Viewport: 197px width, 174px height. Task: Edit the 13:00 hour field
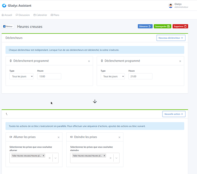coord(49,76)
